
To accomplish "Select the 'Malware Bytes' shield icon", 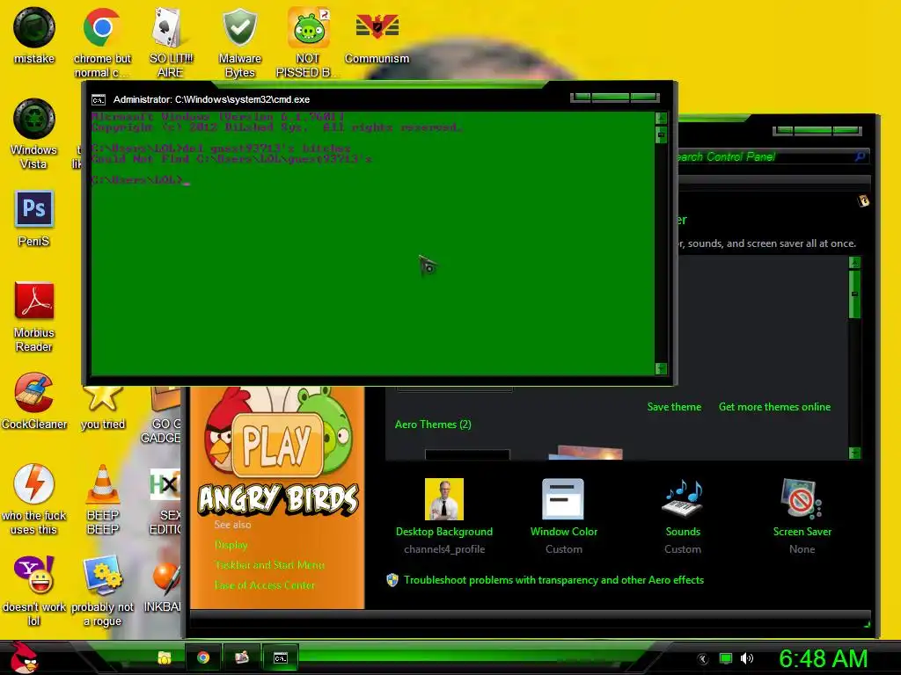I will click(x=239, y=43).
